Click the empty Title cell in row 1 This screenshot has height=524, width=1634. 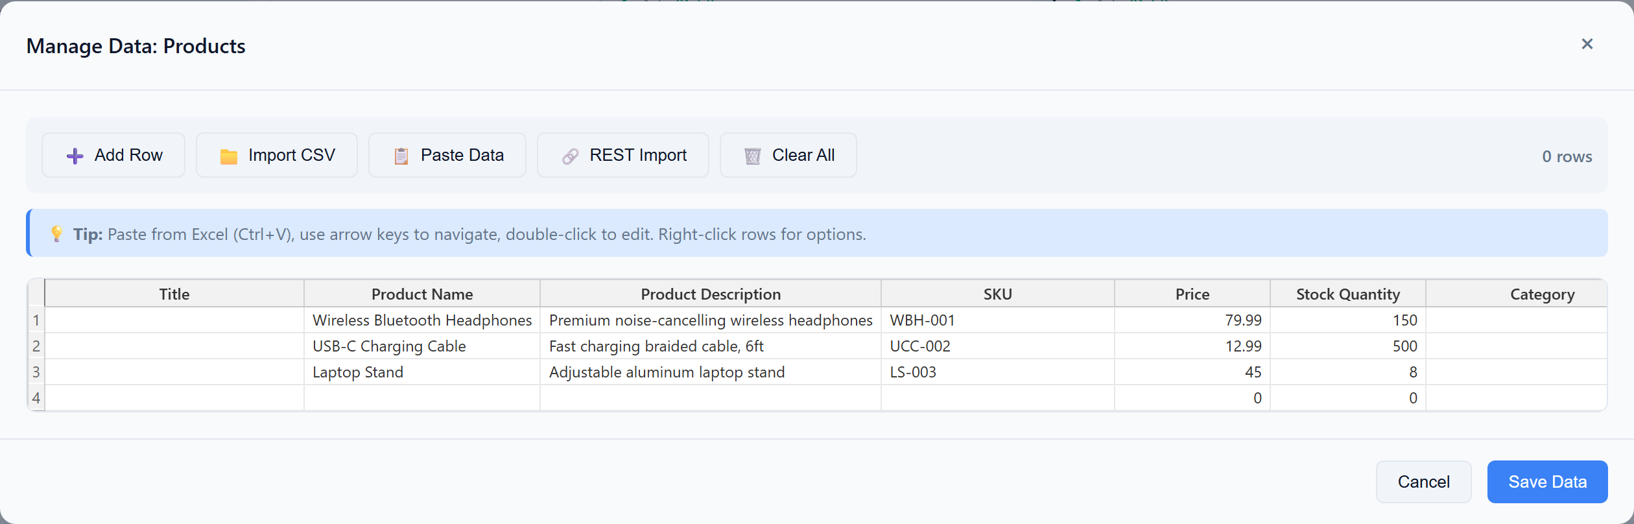click(174, 320)
